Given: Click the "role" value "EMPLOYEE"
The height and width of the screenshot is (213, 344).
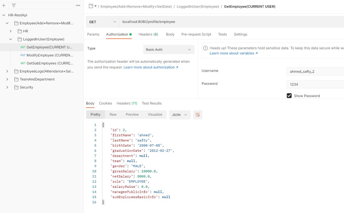Looking at the screenshot, I should coord(137,182).
